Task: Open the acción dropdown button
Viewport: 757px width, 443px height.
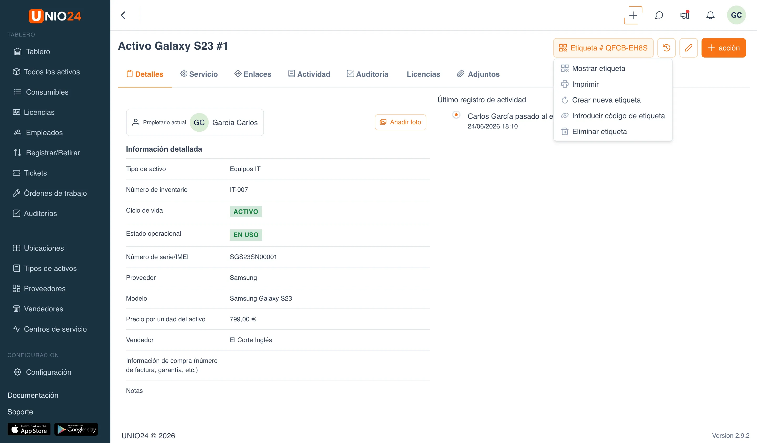Action: point(723,48)
